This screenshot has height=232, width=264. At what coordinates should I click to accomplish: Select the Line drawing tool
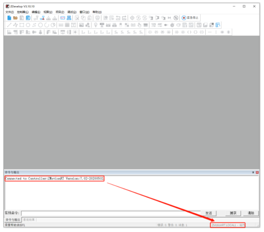coord(9,25)
